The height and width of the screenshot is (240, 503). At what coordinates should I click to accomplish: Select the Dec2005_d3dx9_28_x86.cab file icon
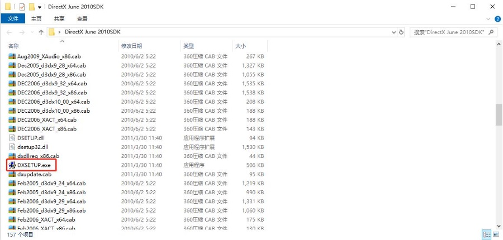tap(12, 74)
